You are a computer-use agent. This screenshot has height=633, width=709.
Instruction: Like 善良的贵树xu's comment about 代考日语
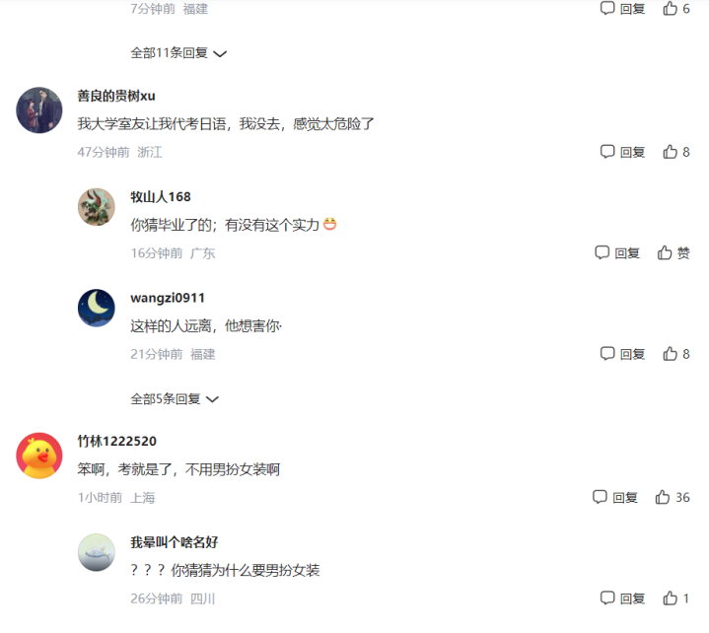[676, 152]
